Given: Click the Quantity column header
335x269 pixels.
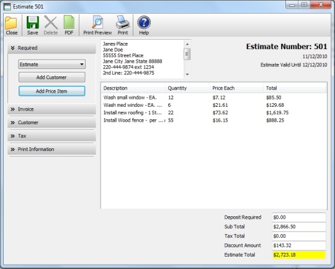Looking at the screenshot, I should (187, 88).
